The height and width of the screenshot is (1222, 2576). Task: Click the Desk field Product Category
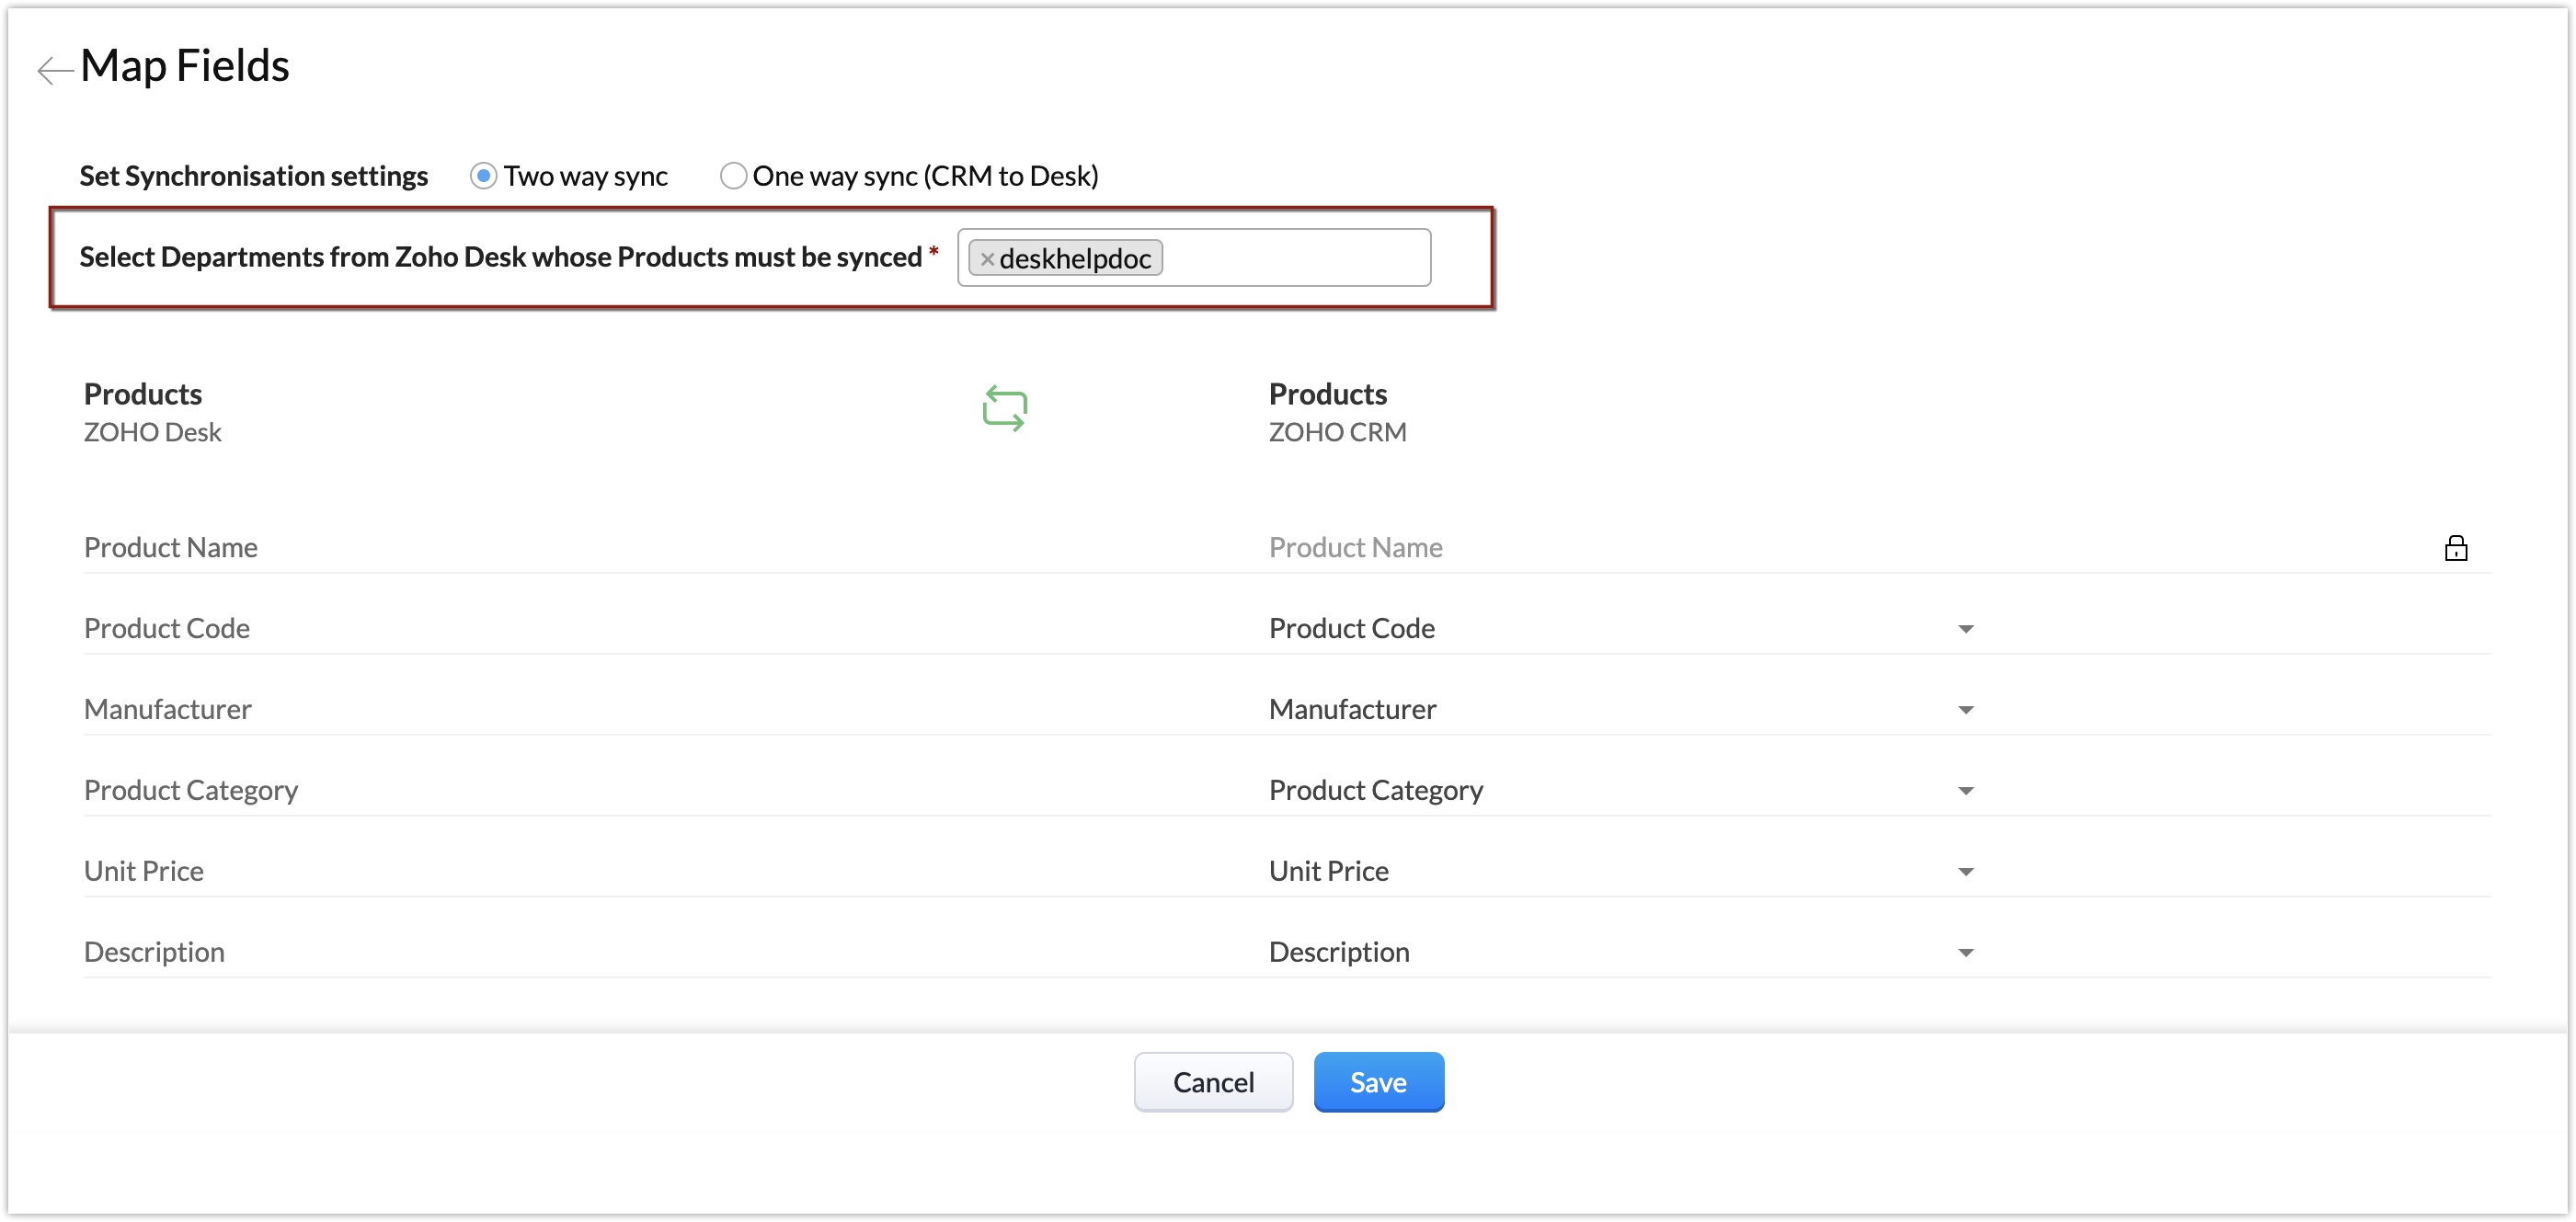tap(191, 791)
